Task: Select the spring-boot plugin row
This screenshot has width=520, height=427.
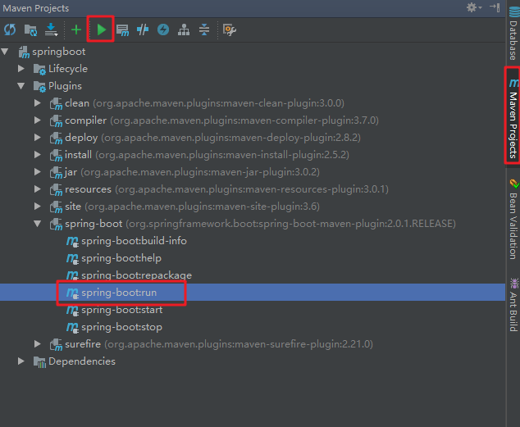Action: tap(253, 224)
